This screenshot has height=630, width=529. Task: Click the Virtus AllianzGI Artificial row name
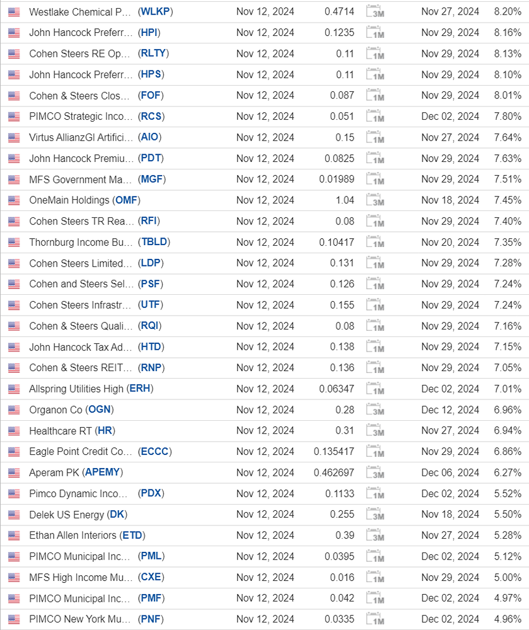(x=81, y=137)
